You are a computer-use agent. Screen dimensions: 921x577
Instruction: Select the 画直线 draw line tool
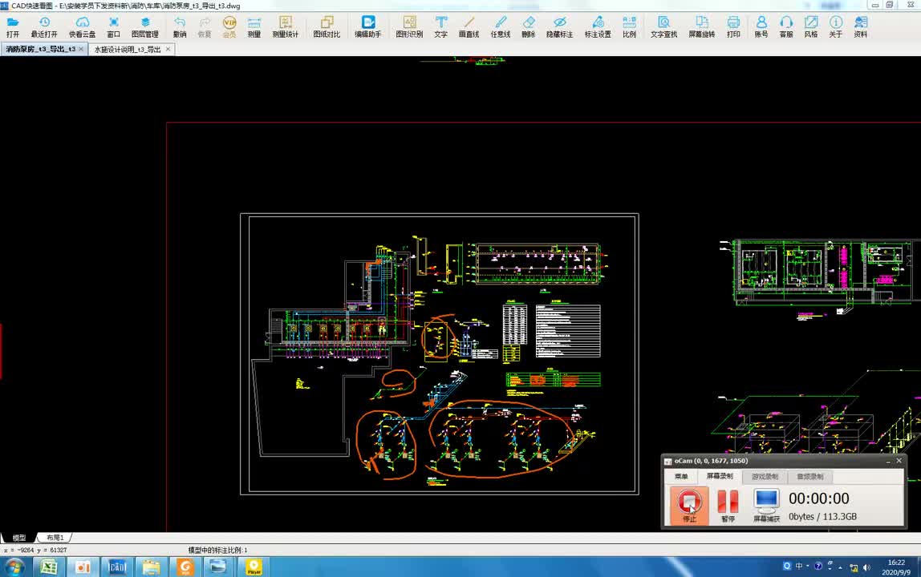click(469, 27)
